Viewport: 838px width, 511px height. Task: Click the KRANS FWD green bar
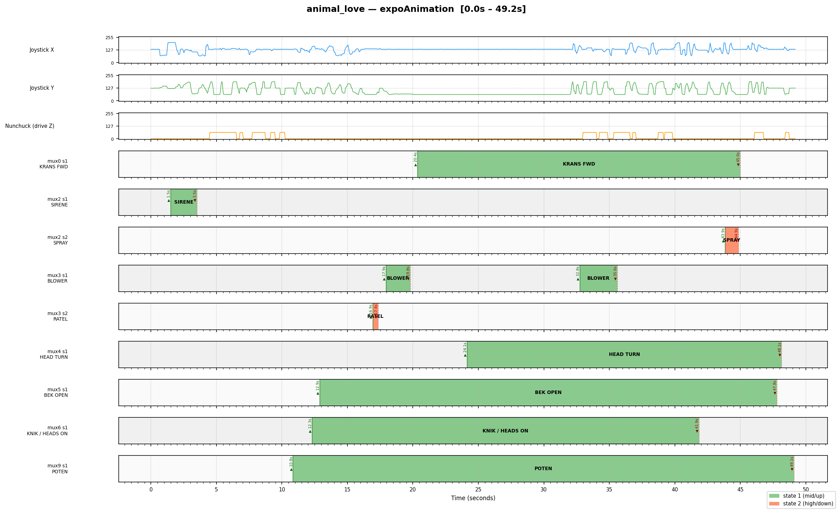coord(579,164)
